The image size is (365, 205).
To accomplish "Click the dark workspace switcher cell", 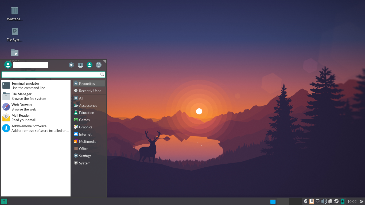I will (x=296, y=201).
